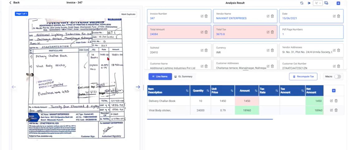Go back using the Back arrow
Image resolution: width=349 pixels, height=150 pixels.
tap(14, 3)
